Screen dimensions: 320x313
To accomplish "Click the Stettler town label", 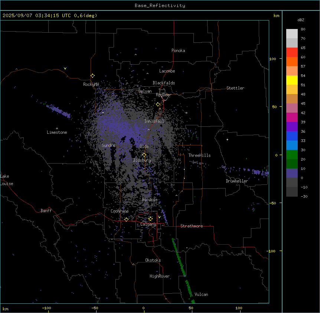I will pos(235,88).
